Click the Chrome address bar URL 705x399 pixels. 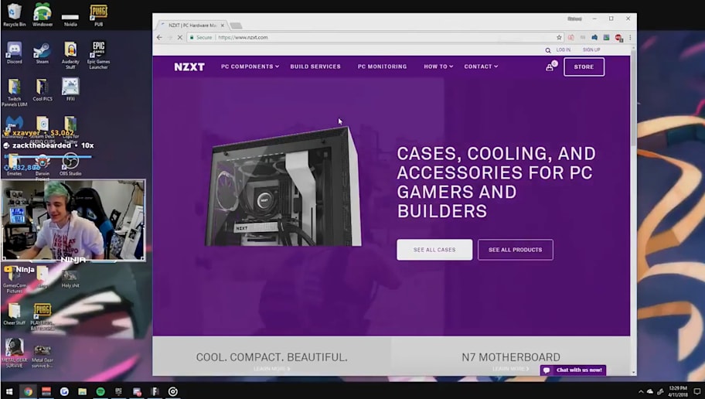243,37
